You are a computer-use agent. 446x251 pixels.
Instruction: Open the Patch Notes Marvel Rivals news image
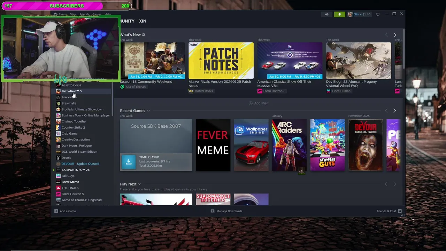coord(221,61)
